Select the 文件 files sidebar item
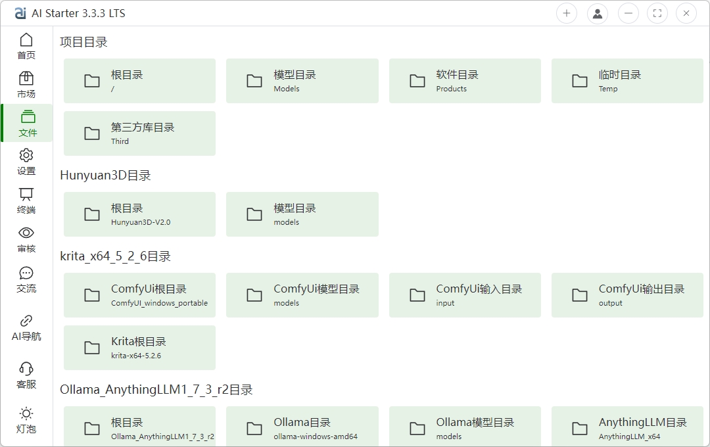The image size is (710, 447). pos(27,123)
